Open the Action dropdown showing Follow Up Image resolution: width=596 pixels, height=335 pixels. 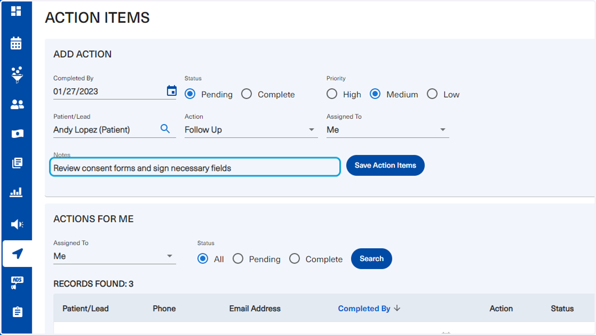tap(251, 130)
